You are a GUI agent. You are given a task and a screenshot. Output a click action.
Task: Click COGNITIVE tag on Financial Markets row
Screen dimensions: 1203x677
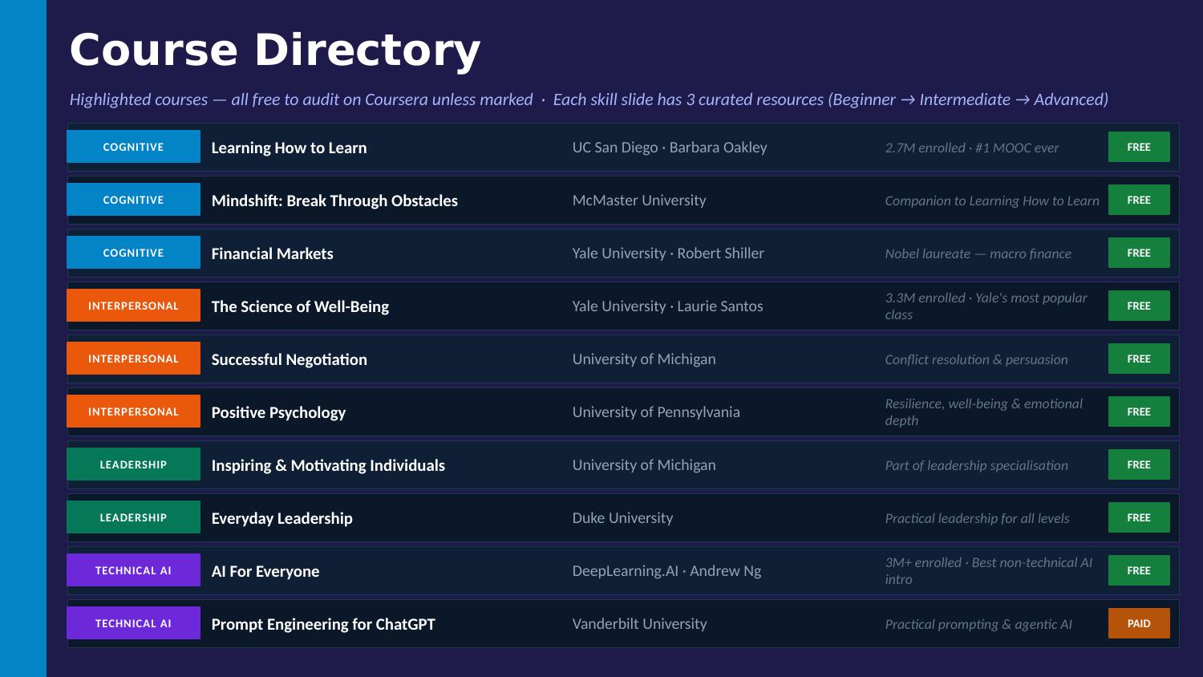pyautogui.click(x=133, y=253)
